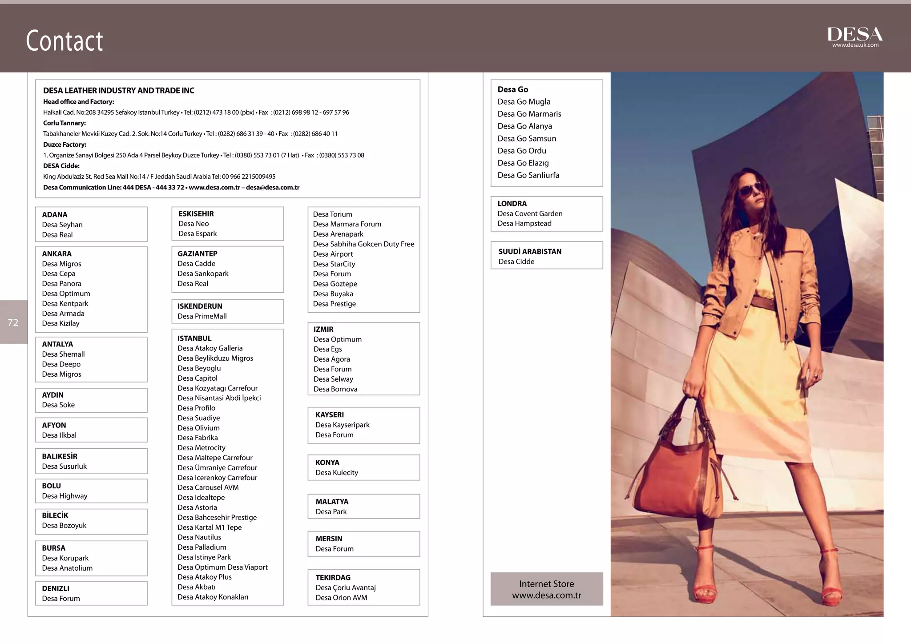This screenshot has height=644, width=911.
Task: Click the DESA Cidde label in company box
Action: [x=61, y=166]
